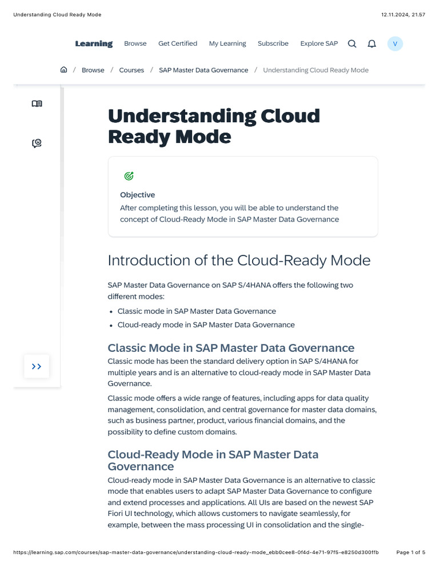Click the Learning logo

coord(94,43)
